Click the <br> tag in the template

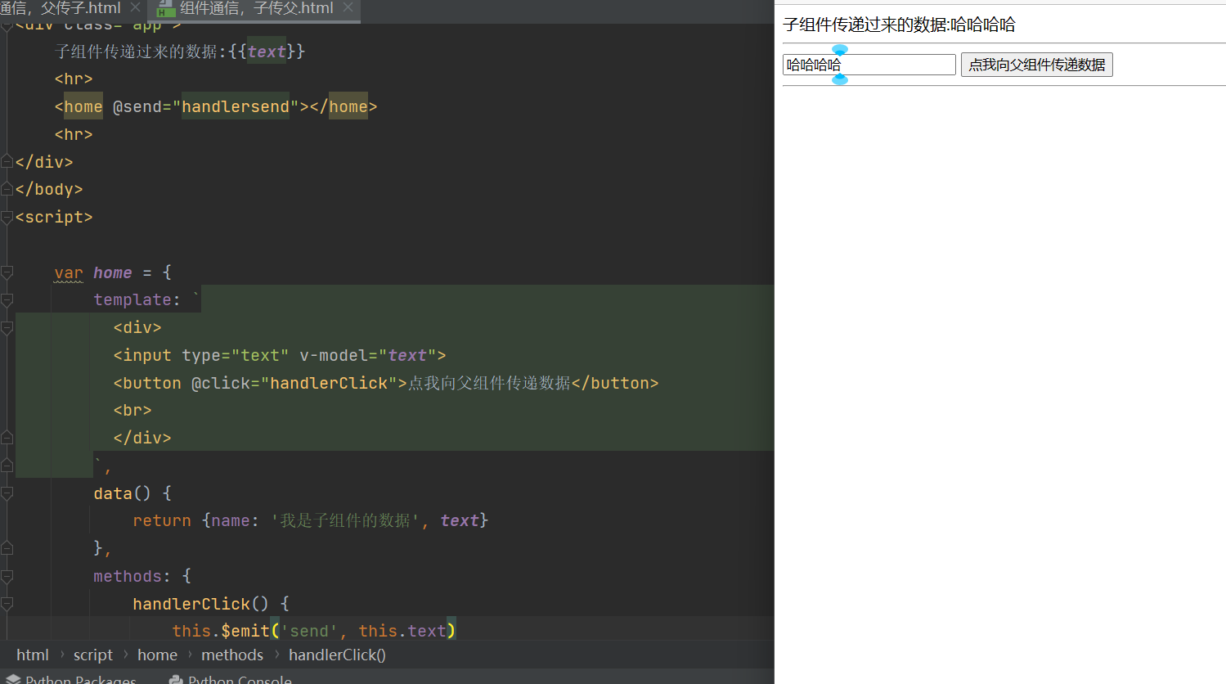tap(132, 410)
